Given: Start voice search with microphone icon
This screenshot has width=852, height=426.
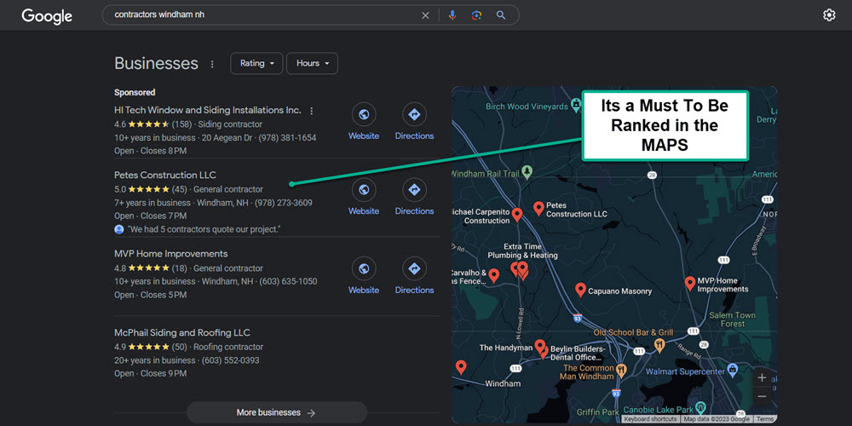Looking at the screenshot, I should pyautogui.click(x=452, y=15).
